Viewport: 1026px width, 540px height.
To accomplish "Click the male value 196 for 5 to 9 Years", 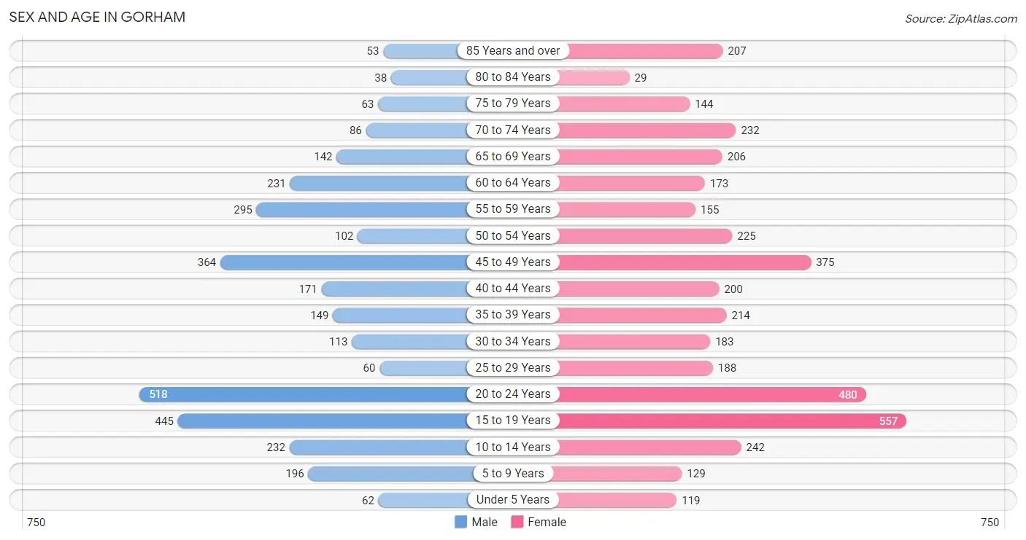I will point(295,474).
